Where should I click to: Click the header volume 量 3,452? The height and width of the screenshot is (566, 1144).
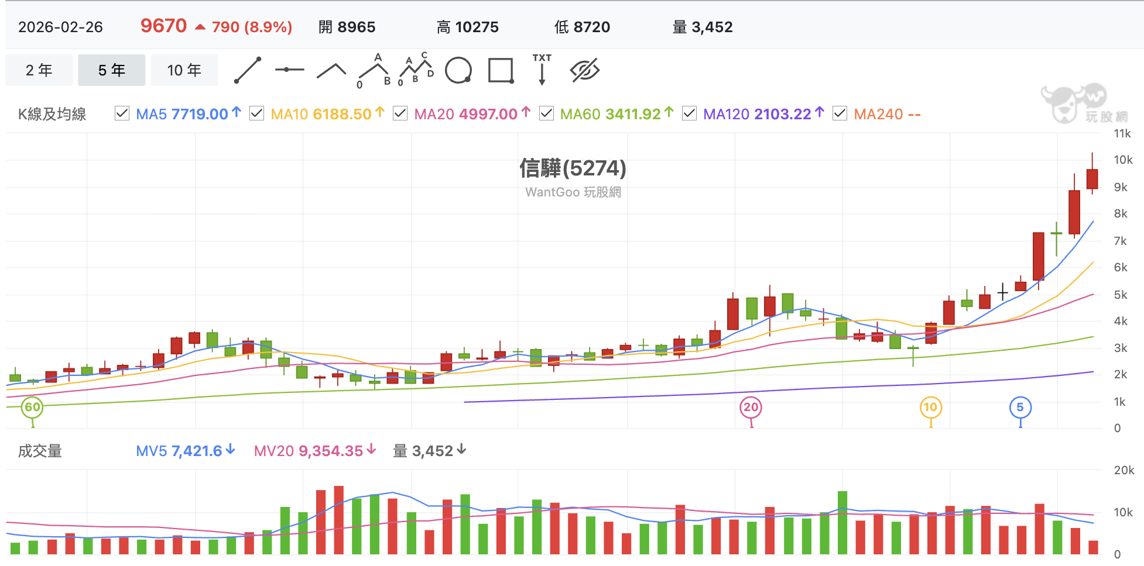click(702, 27)
